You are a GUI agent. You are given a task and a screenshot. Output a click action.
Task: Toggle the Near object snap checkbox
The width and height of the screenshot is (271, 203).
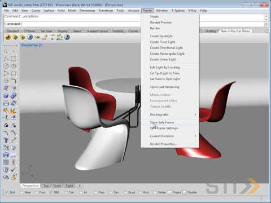(x=21, y=192)
